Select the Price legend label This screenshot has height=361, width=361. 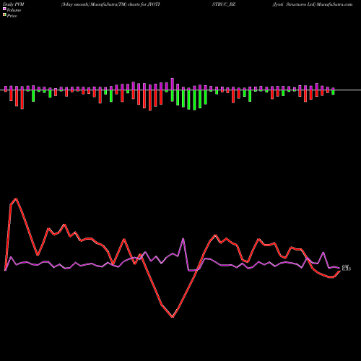click(12, 16)
